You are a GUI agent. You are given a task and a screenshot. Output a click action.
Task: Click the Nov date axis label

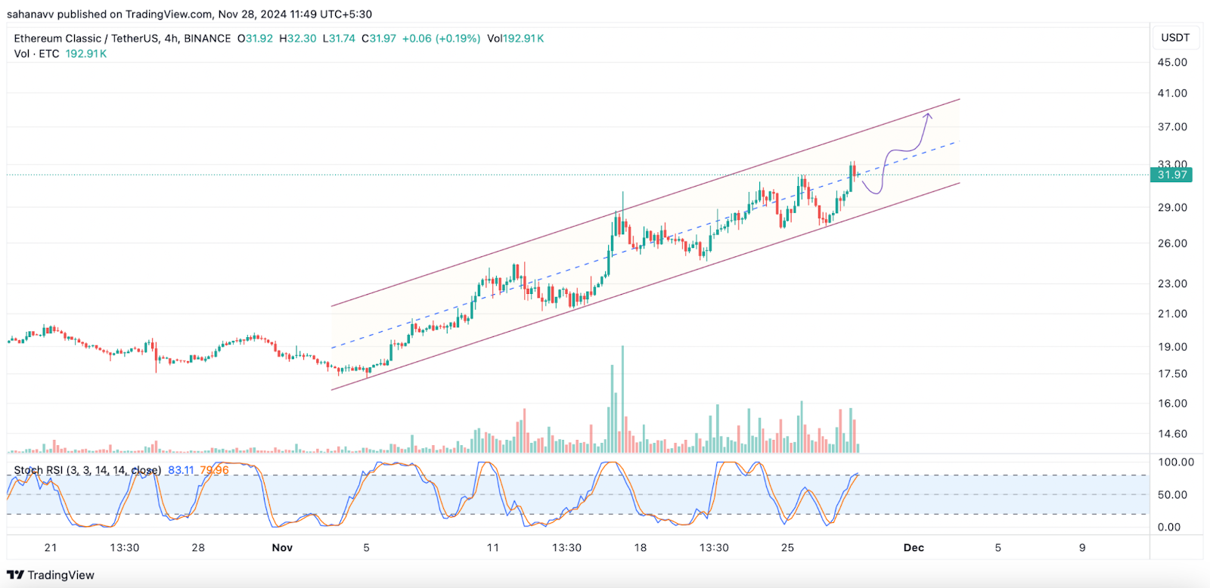tap(282, 547)
